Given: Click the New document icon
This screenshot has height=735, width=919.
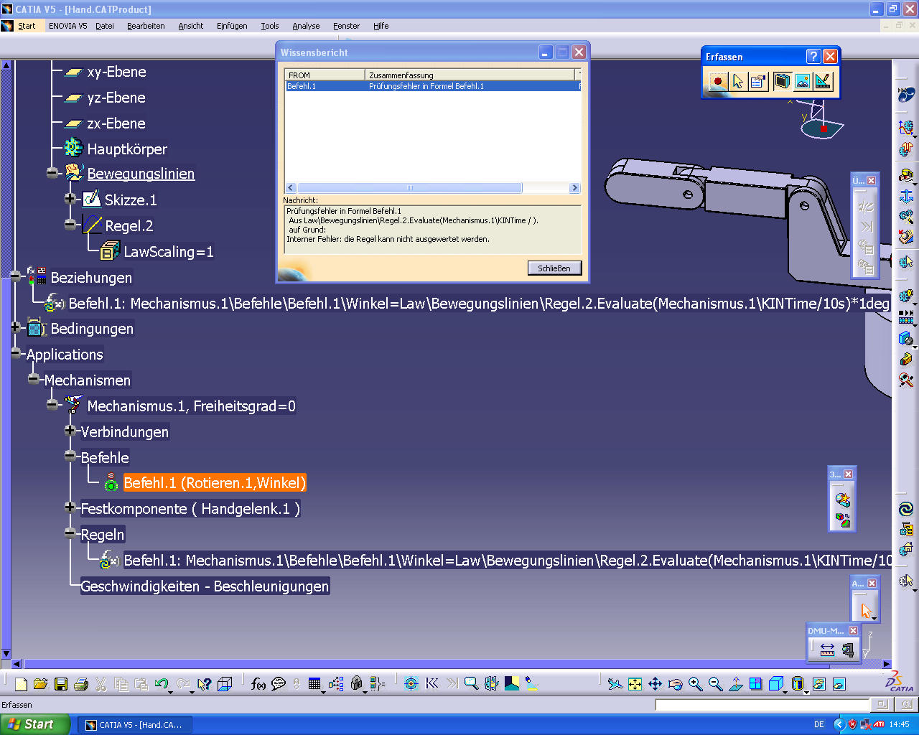Looking at the screenshot, I should (21, 684).
